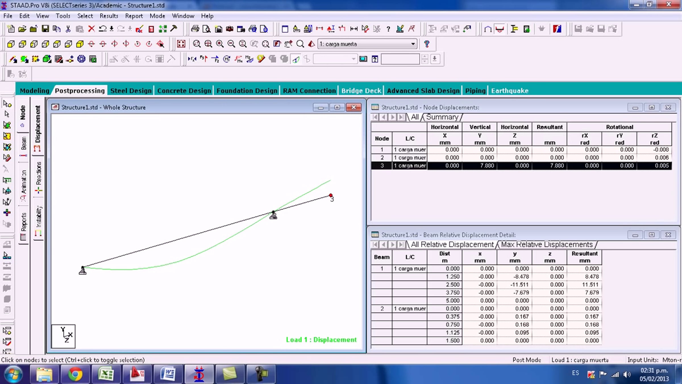
Task: Click the Display Whole Structure icon
Action: [181, 44]
